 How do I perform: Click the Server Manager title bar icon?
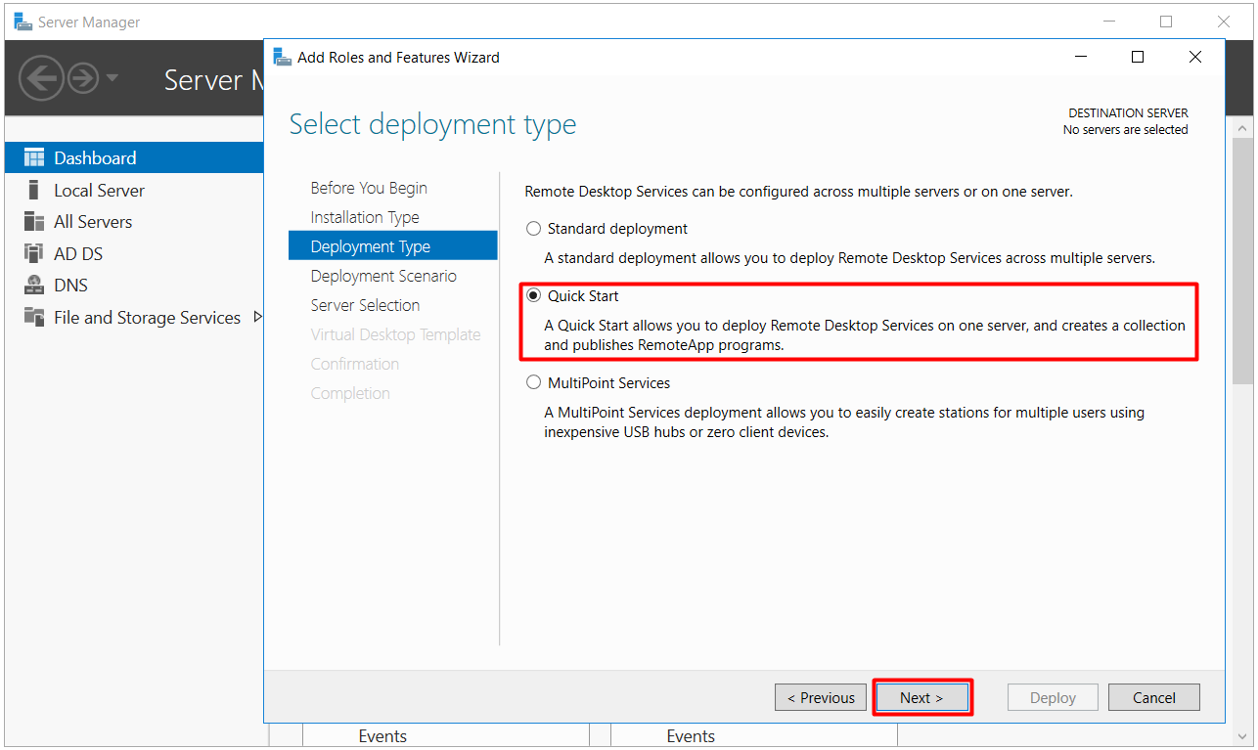point(22,22)
